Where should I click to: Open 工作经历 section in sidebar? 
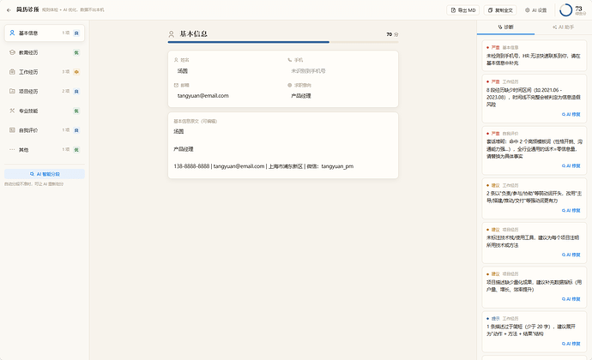[45, 72]
